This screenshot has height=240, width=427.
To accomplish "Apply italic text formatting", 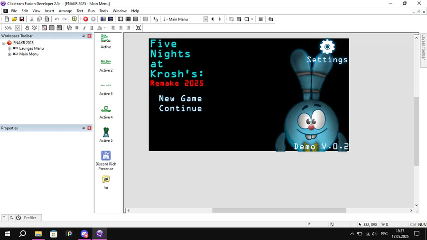I will coord(84,28).
